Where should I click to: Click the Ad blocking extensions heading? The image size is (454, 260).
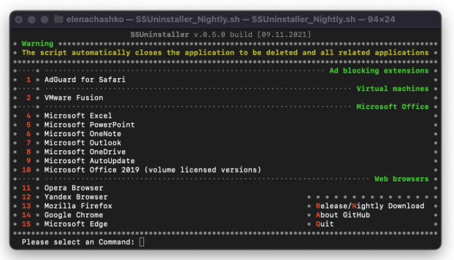coord(379,70)
